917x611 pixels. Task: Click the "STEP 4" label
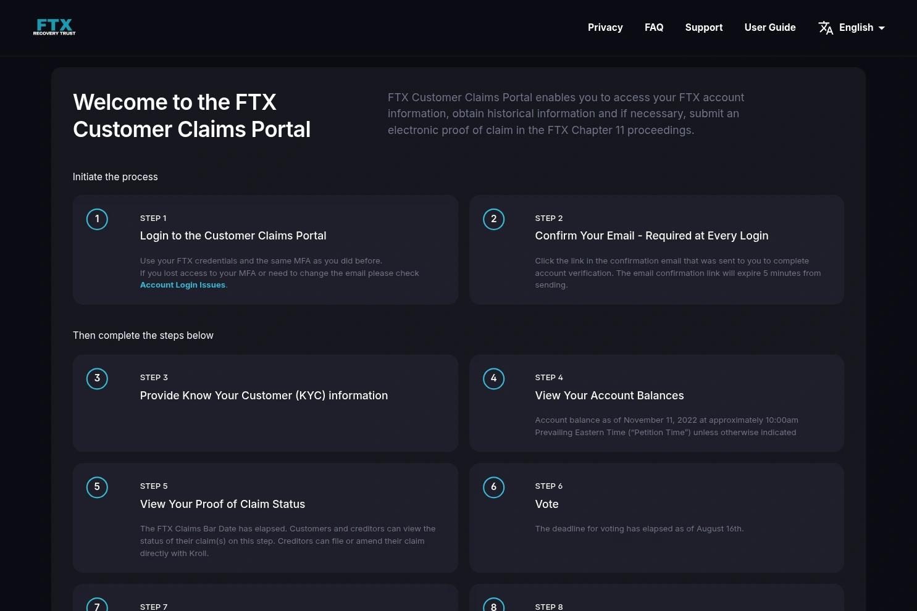(549, 378)
